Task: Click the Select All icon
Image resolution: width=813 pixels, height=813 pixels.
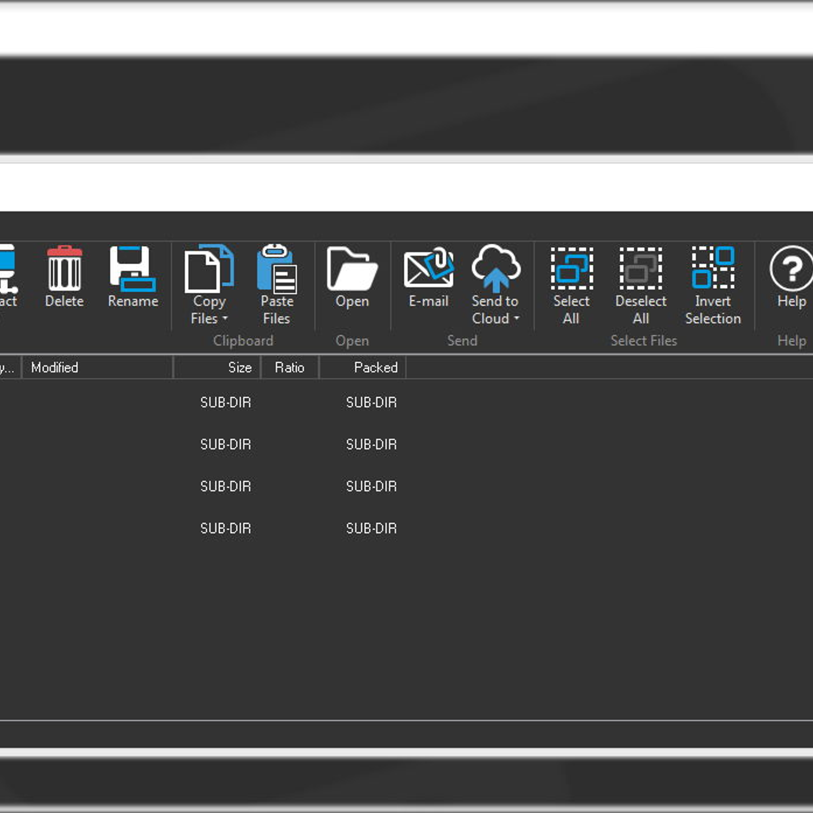Action: [x=572, y=268]
